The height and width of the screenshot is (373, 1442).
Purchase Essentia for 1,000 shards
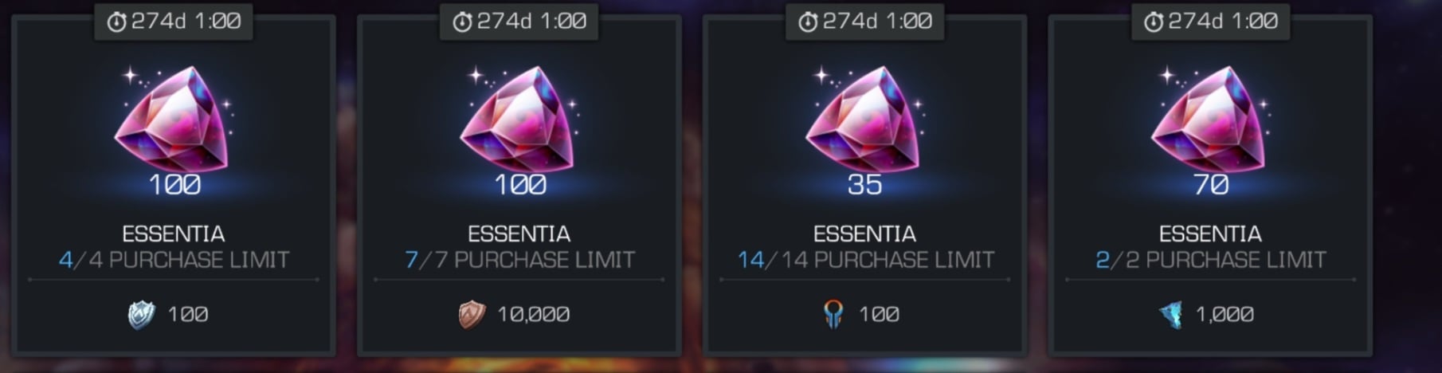point(1211,315)
